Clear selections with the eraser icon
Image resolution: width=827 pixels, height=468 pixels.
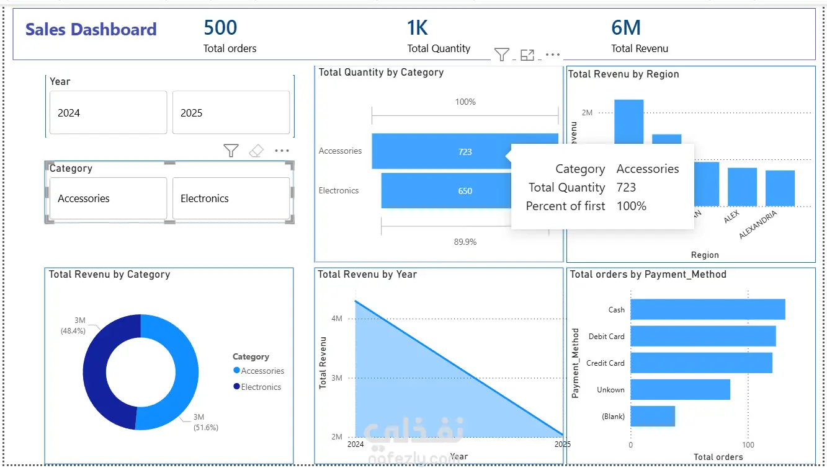point(256,151)
